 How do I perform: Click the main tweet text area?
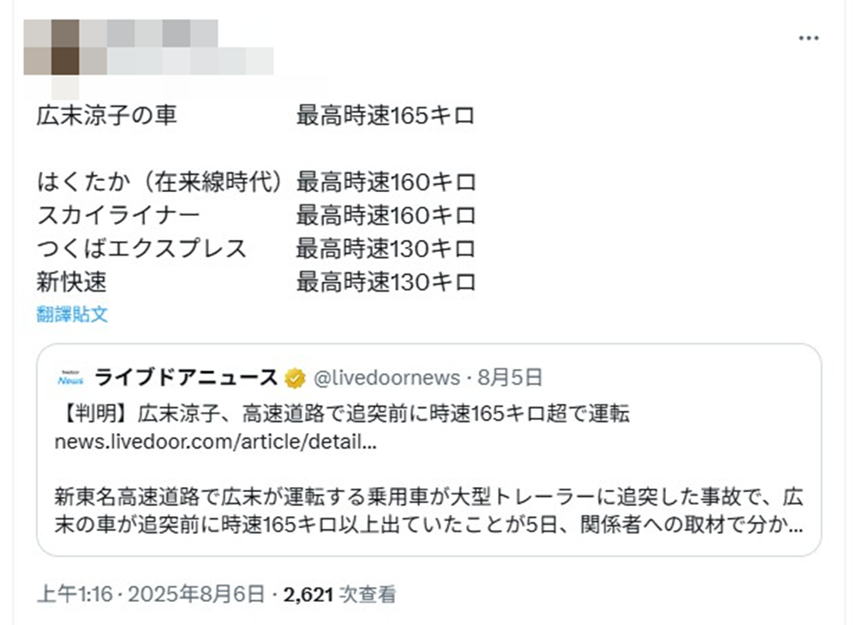257,197
